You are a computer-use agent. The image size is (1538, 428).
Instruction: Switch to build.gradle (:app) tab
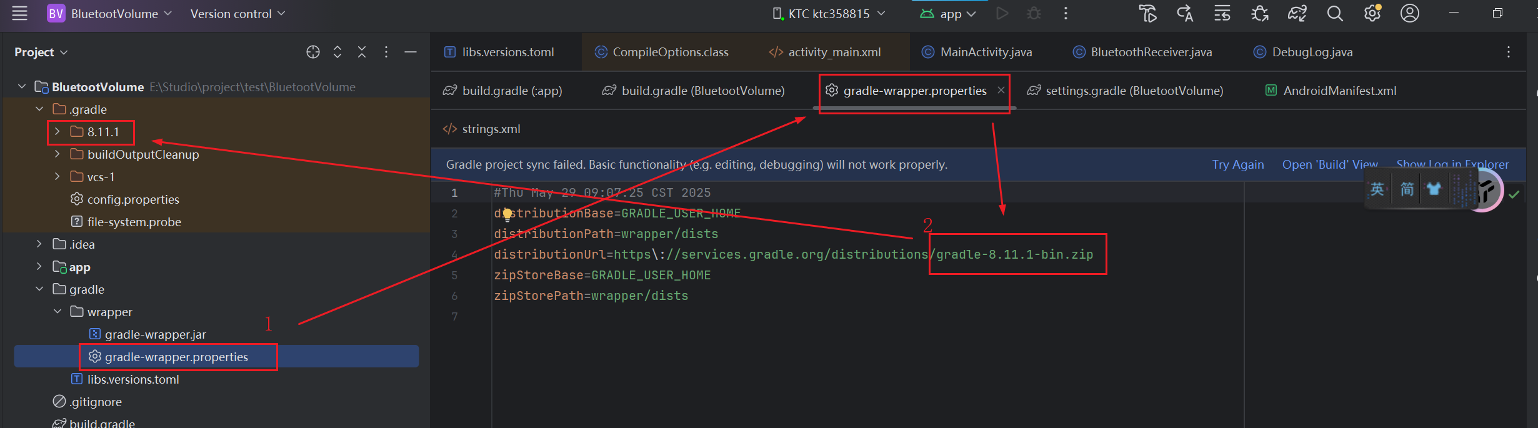503,91
